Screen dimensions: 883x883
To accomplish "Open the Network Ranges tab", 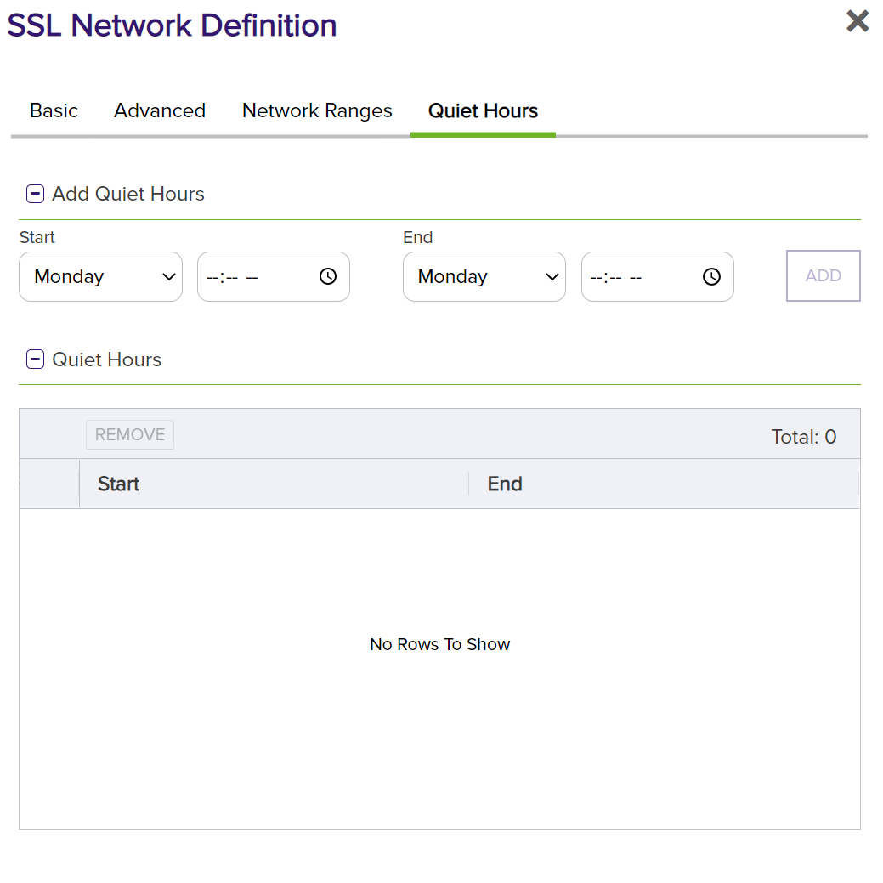I will (317, 110).
